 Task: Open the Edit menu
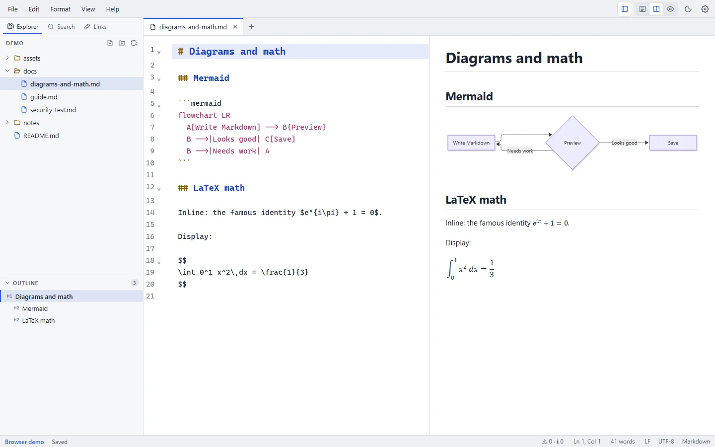pos(34,9)
